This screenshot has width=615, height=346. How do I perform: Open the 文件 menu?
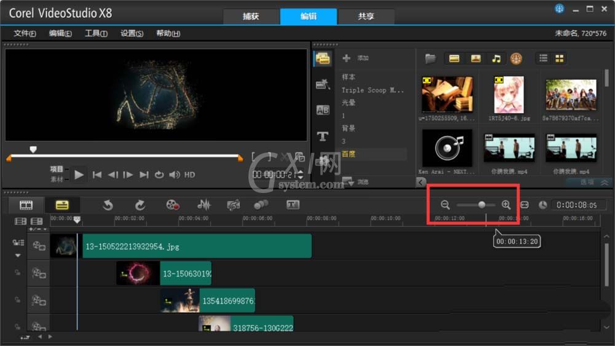pyautogui.click(x=25, y=33)
